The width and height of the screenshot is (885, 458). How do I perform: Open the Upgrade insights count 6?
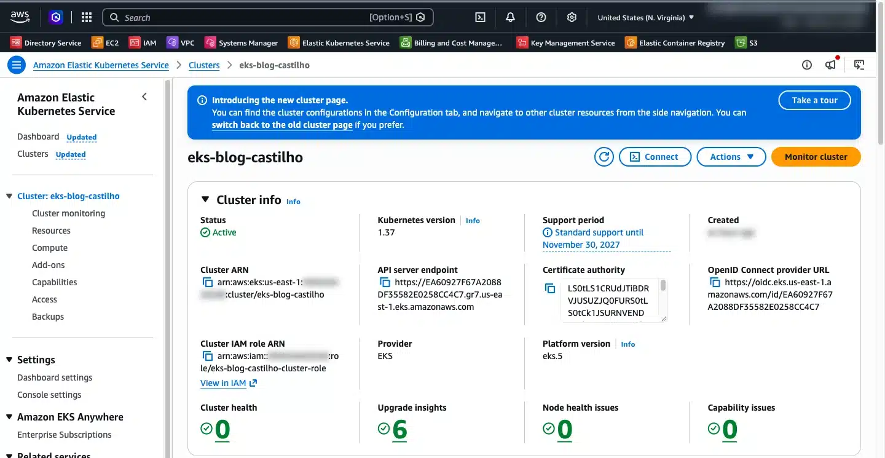tap(399, 430)
